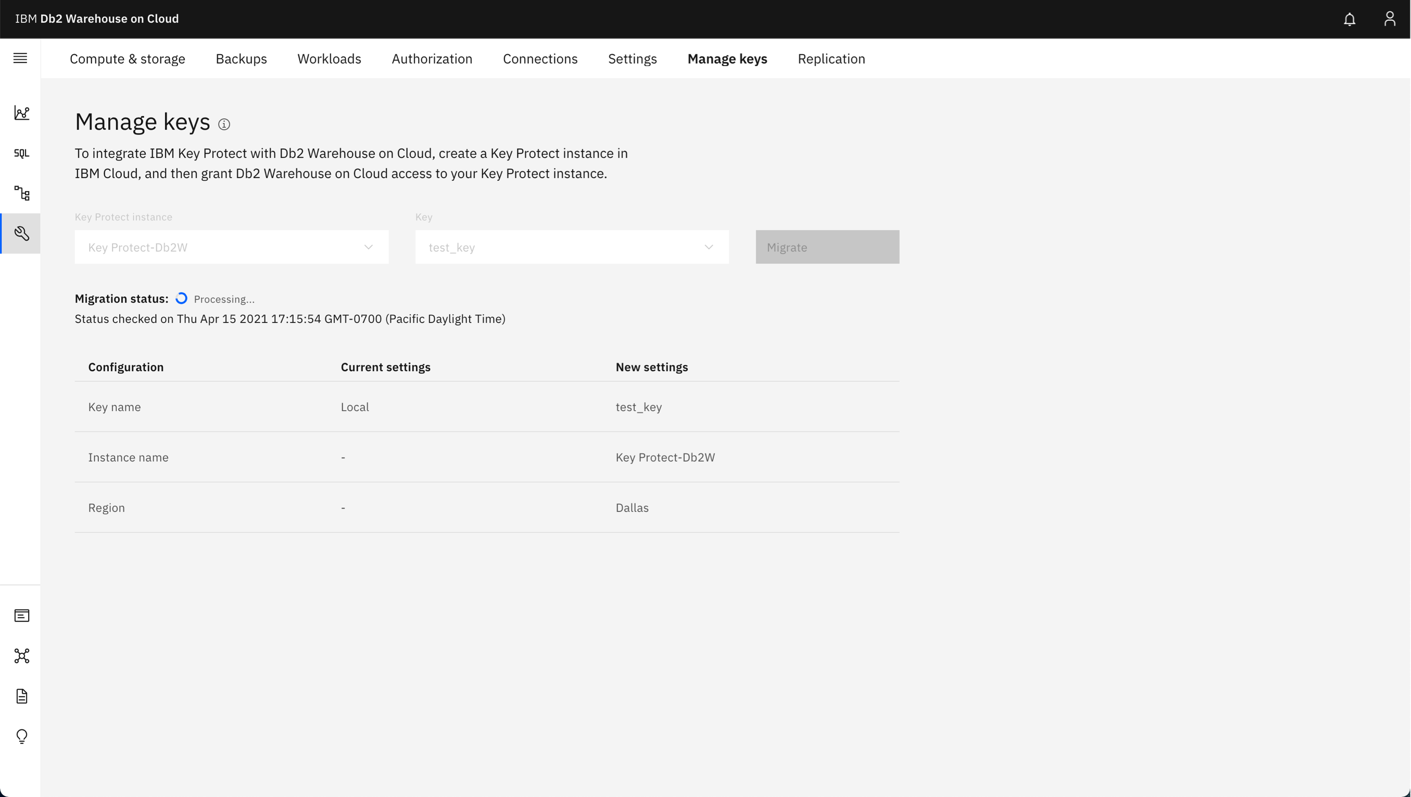Click the Configuration column header
Screen dimensions: 1411x797
point(126,367)
